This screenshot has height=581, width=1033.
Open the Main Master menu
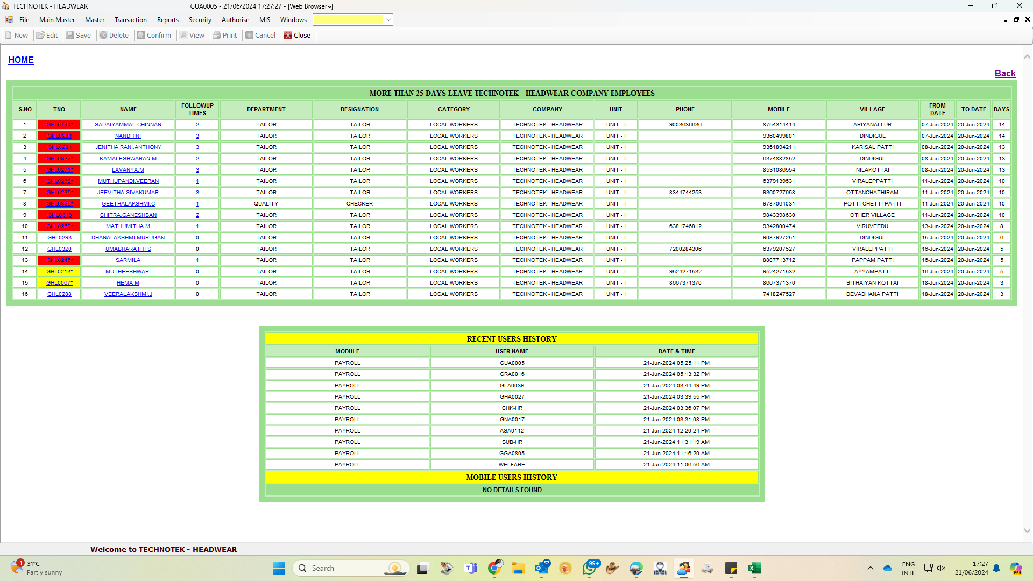[x=57, y=20]
